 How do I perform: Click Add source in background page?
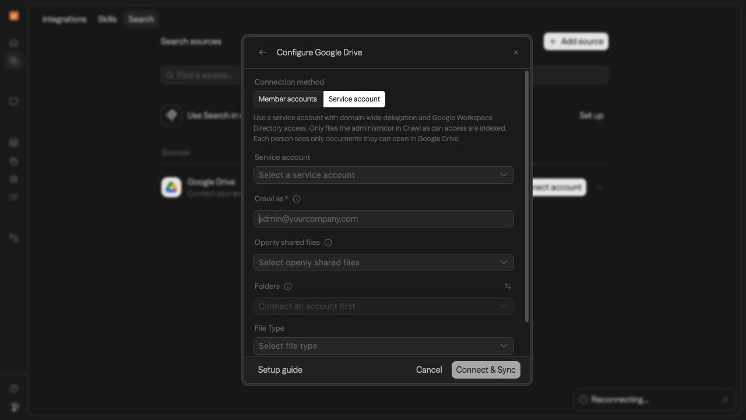pyautogui.click(x=576, y=41)
